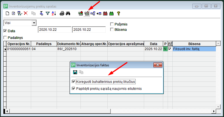Click the vertical scrollbar down arrow
The image size is (224, 117).
[x=218, y=107]
